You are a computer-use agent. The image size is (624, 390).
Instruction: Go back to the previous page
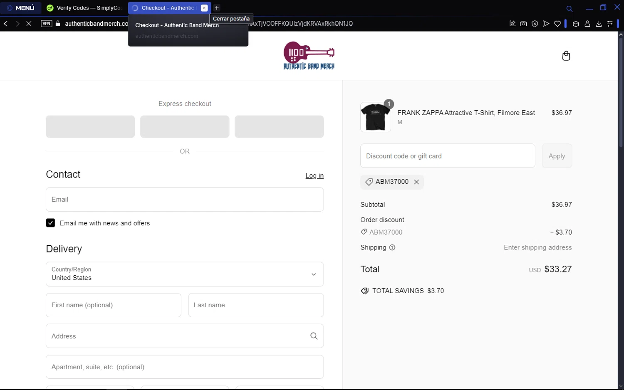point(6,24)
